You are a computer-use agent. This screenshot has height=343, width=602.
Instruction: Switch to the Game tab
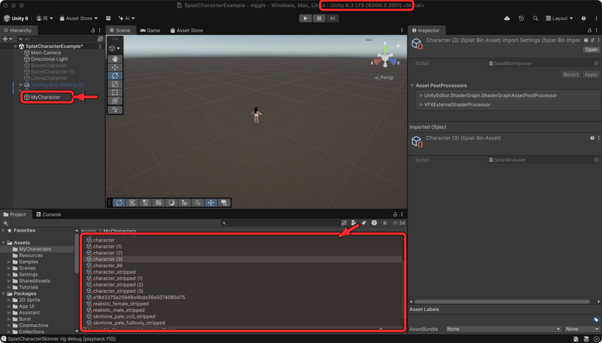pos(150,30)
